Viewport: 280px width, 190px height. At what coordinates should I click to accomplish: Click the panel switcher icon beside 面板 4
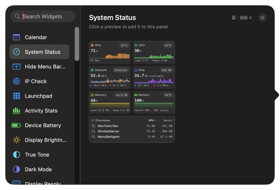tap(234, 17)
